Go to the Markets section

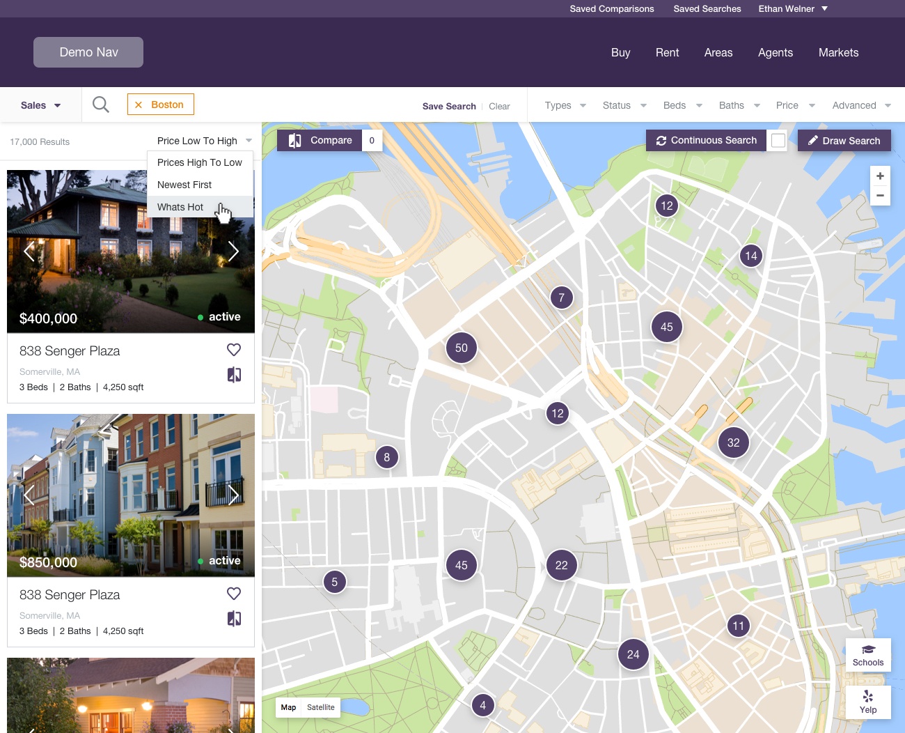838,52
